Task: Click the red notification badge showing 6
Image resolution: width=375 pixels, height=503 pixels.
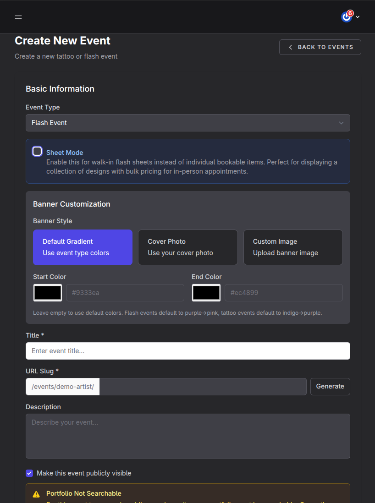Action: (x=351, y=13)
